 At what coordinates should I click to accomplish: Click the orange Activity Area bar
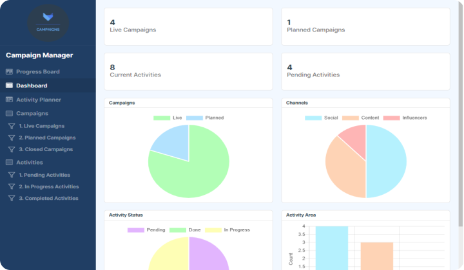pos(377,256)
